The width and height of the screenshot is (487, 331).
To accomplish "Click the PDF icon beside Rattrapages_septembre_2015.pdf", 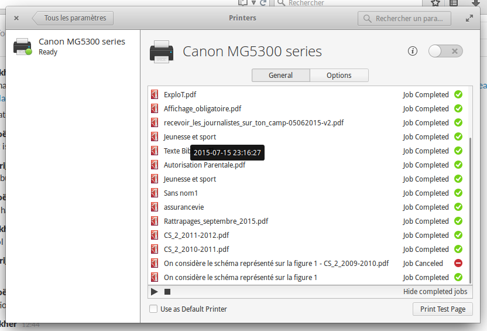I will [155, 221].
